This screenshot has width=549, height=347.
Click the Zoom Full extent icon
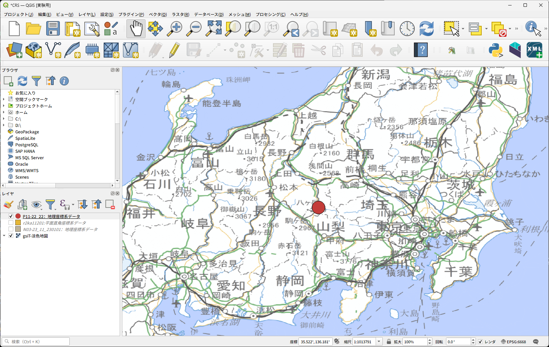coord(214,28)
